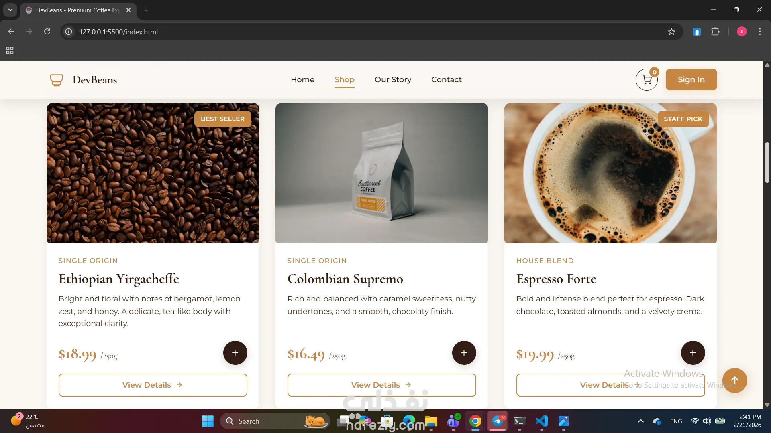Screen dimensions: 771x433
Task: Click the back-to-top arrow button
Action: 734,380
